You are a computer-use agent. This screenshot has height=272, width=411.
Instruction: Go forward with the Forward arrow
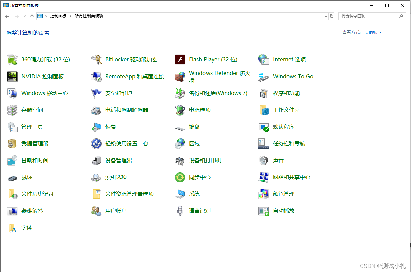coord(17,16)
